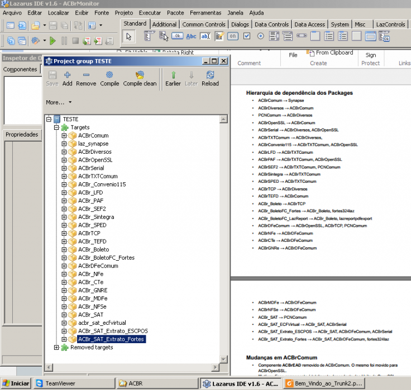
Task: Pick the TRadioGroup component icon
Action: point(329,36)
